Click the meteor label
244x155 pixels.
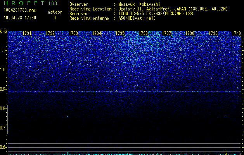tap(55, 12)
